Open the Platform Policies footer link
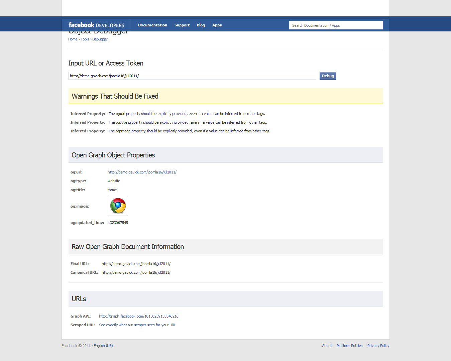 350,346
